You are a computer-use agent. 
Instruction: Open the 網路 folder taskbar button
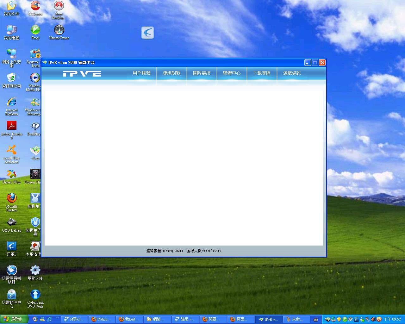[157, 319]
